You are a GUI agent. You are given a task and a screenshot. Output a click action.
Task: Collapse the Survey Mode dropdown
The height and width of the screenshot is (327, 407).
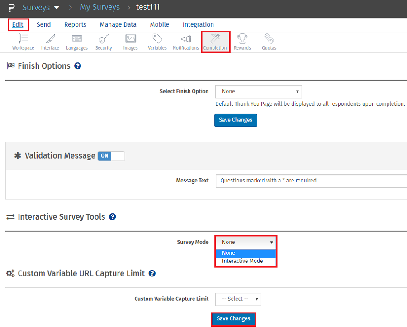click(246, 242)
